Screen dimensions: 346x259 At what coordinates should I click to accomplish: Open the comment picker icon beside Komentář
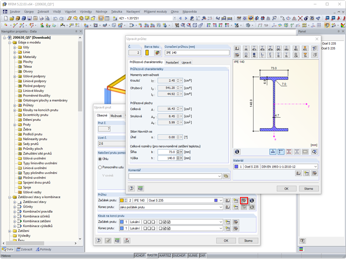click(226, 176)
